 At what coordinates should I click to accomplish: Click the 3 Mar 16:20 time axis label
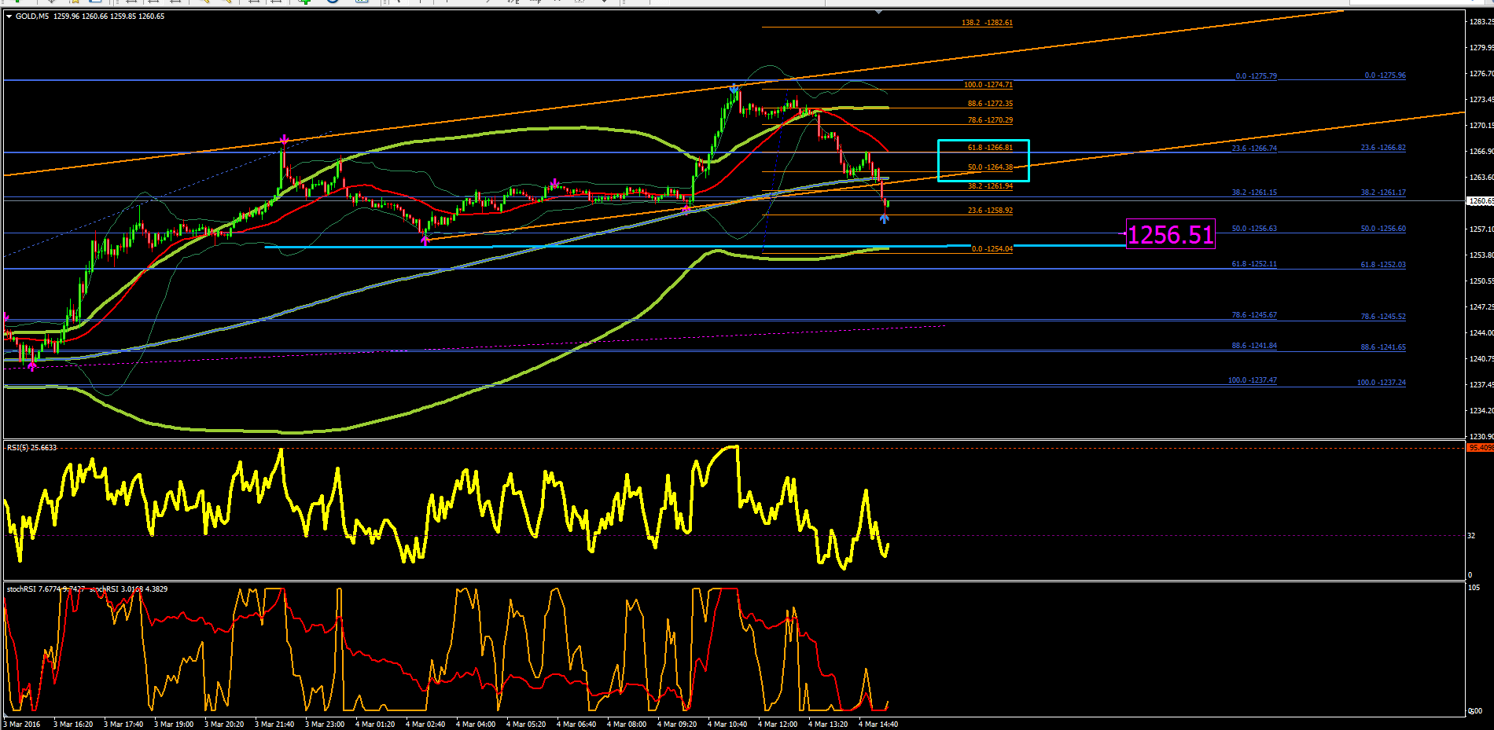[x=73, y=724]
